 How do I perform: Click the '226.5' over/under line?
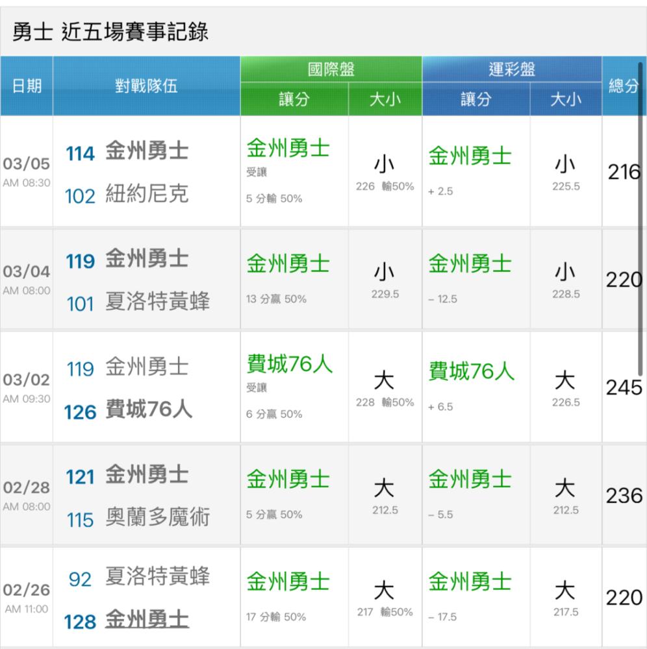pyautogui.click(x=566, y=402)
